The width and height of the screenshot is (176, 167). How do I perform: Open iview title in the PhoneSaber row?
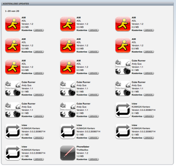click(x=24, y=147)
